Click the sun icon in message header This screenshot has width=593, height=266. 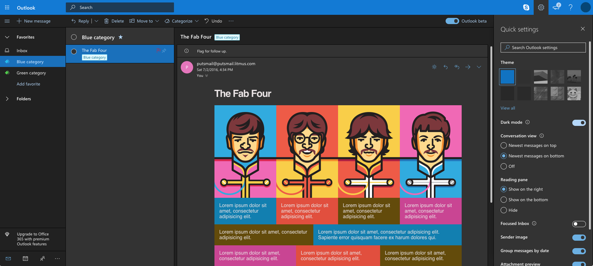(434, 67)
